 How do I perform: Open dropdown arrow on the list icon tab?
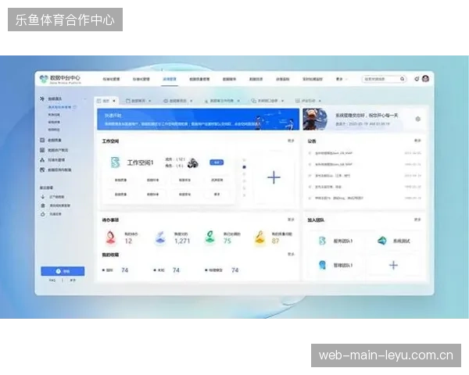click(320, 101)
